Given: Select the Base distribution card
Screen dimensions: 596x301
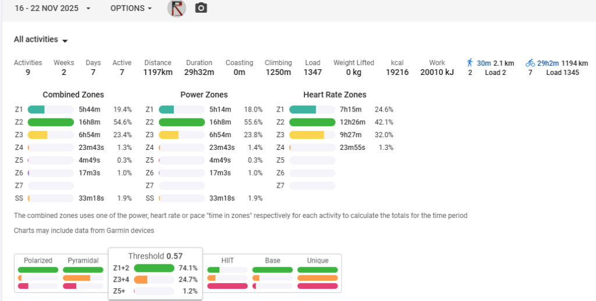Looking at the screenshot, I should point(272,261).
